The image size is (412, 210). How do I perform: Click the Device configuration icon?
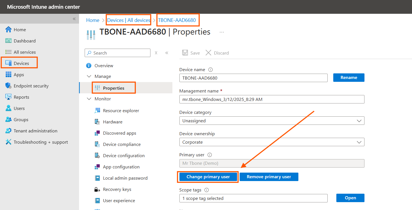click(97, 155)
